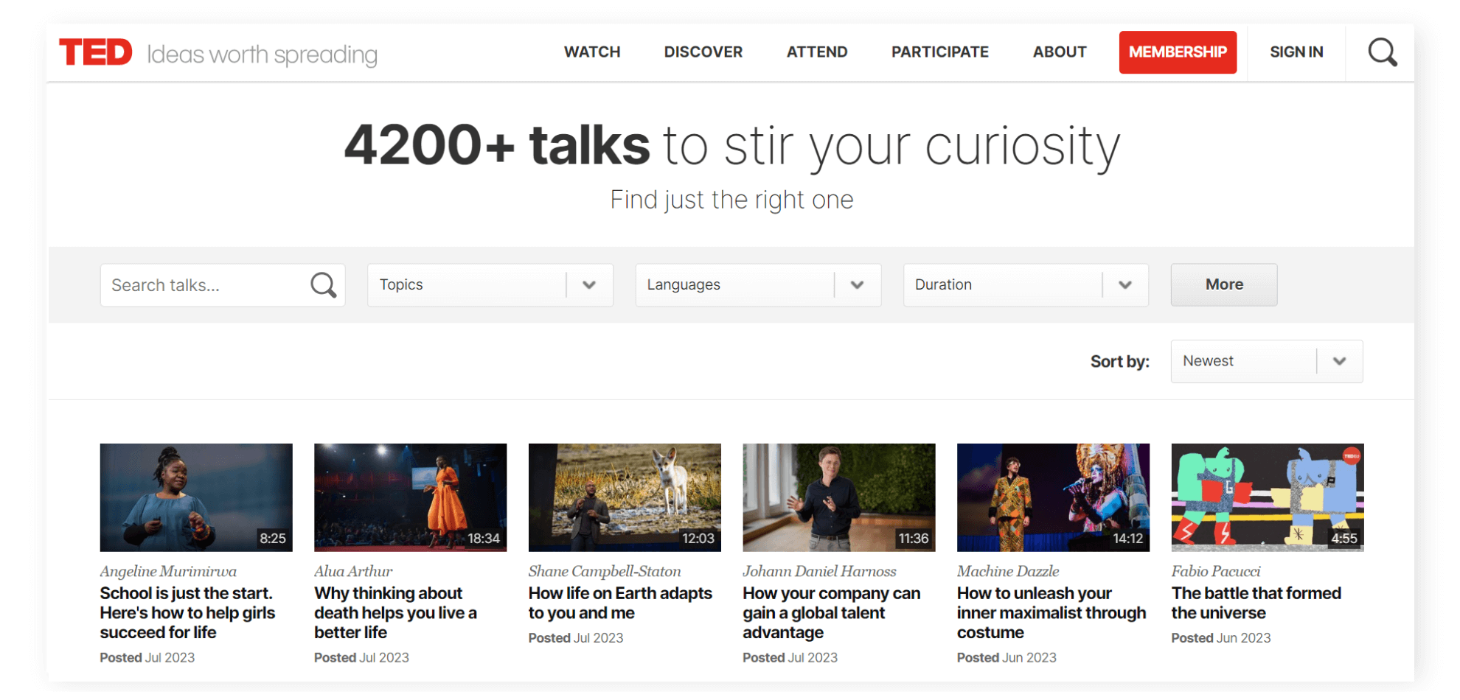Click the TED logo
Image resolution: width=1460 pixels, height=700 pixels.
coord(96,52)
